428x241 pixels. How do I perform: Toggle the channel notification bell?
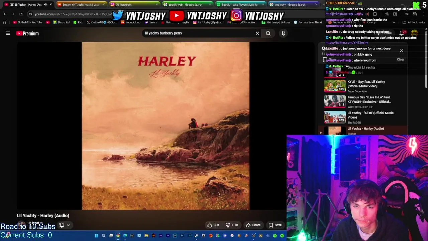tap(62, 225)
